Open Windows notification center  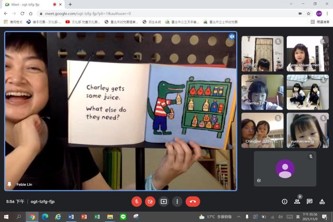tap(324, 217)
